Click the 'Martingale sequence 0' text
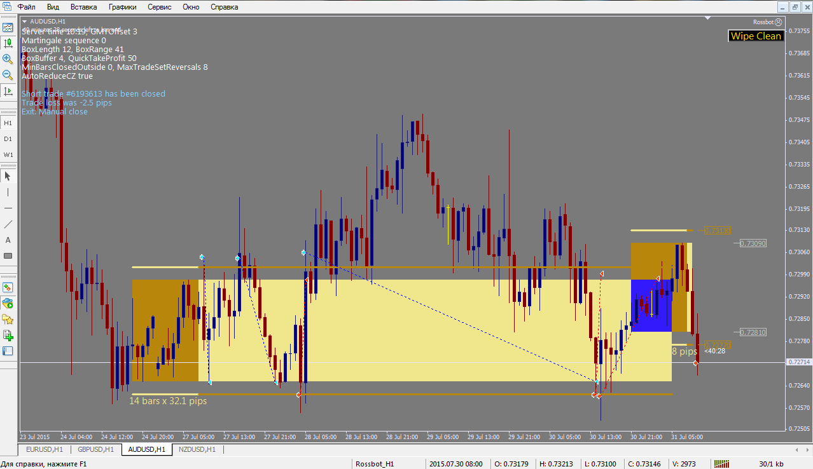Screen dimensions: 813x469 click(x=64, y=40)
